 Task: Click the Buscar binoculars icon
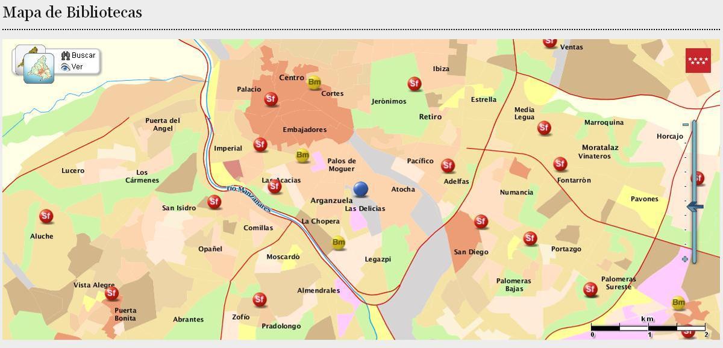click(x=66, y=55)
